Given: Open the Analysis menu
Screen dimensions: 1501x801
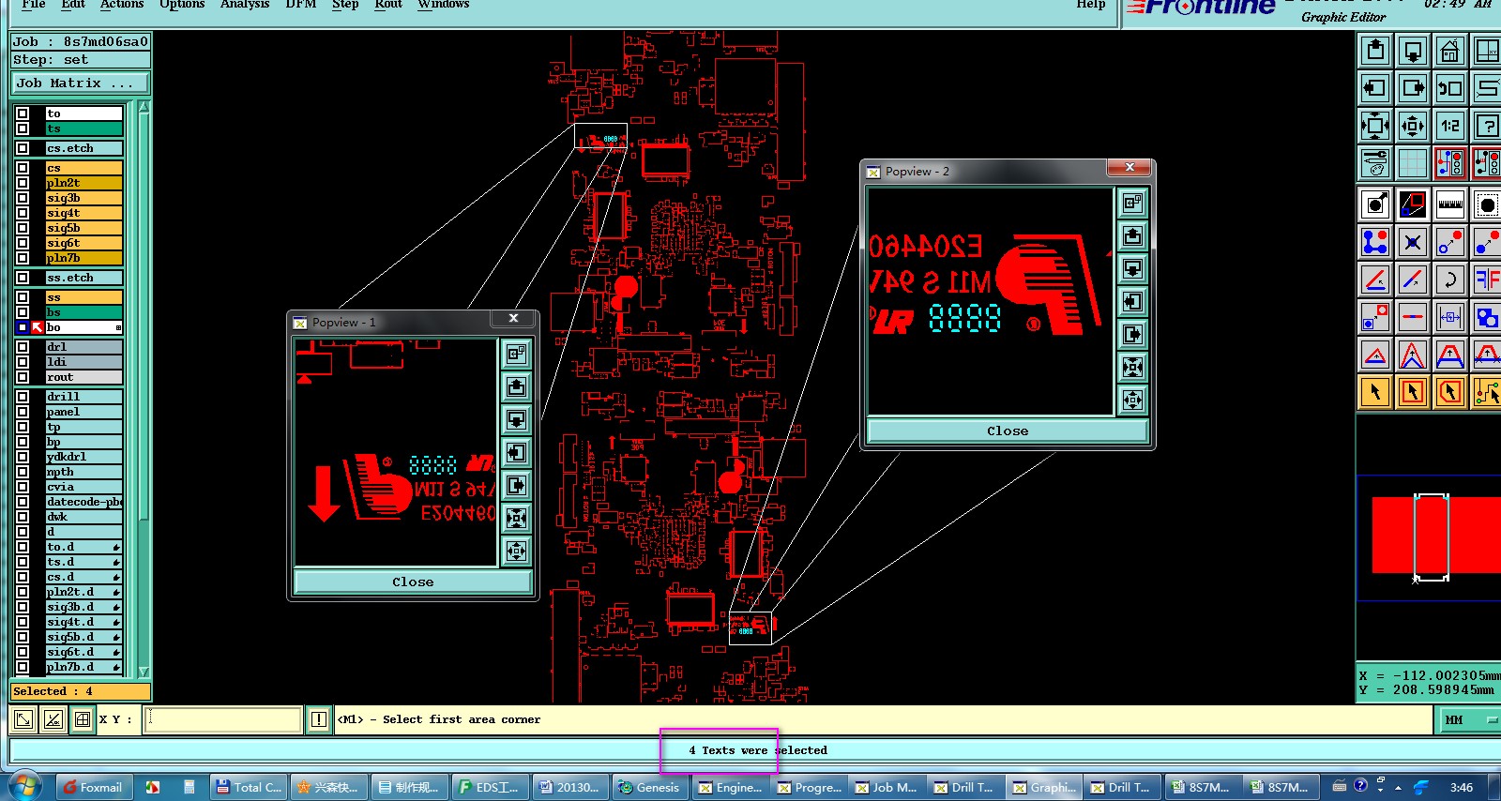Looking at the screenshot, I should tap(244, 5).
